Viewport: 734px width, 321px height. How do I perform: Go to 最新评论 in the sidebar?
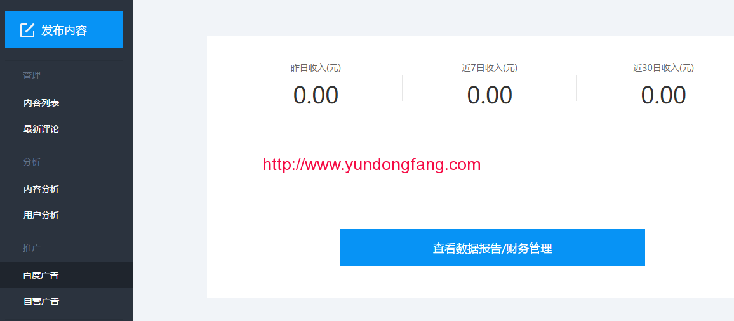click(41, 129)
